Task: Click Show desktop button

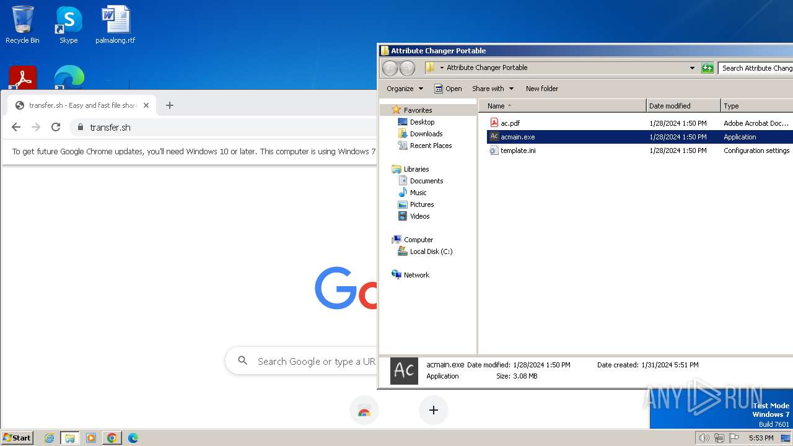Action: [x=786, y=438]
